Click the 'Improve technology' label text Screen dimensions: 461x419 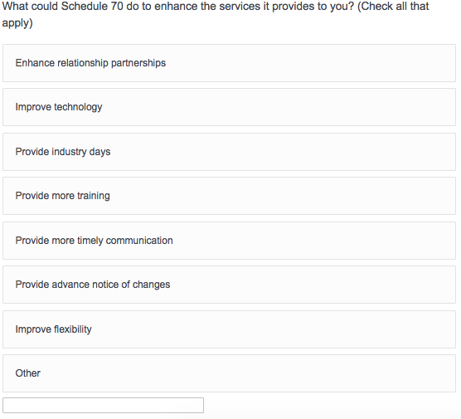[59, 107]
